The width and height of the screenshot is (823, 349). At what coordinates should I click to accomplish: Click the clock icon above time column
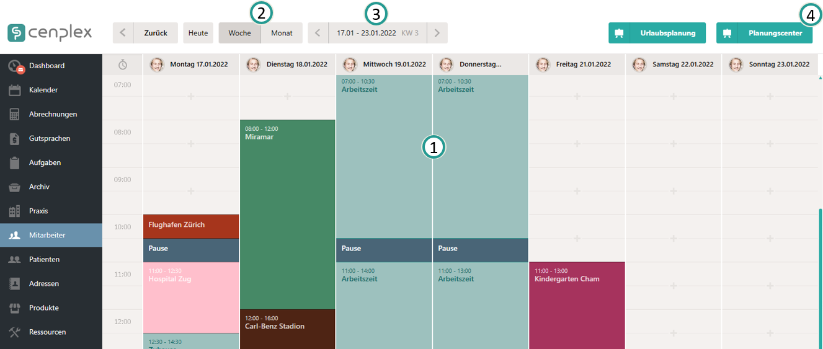(123, 64)
